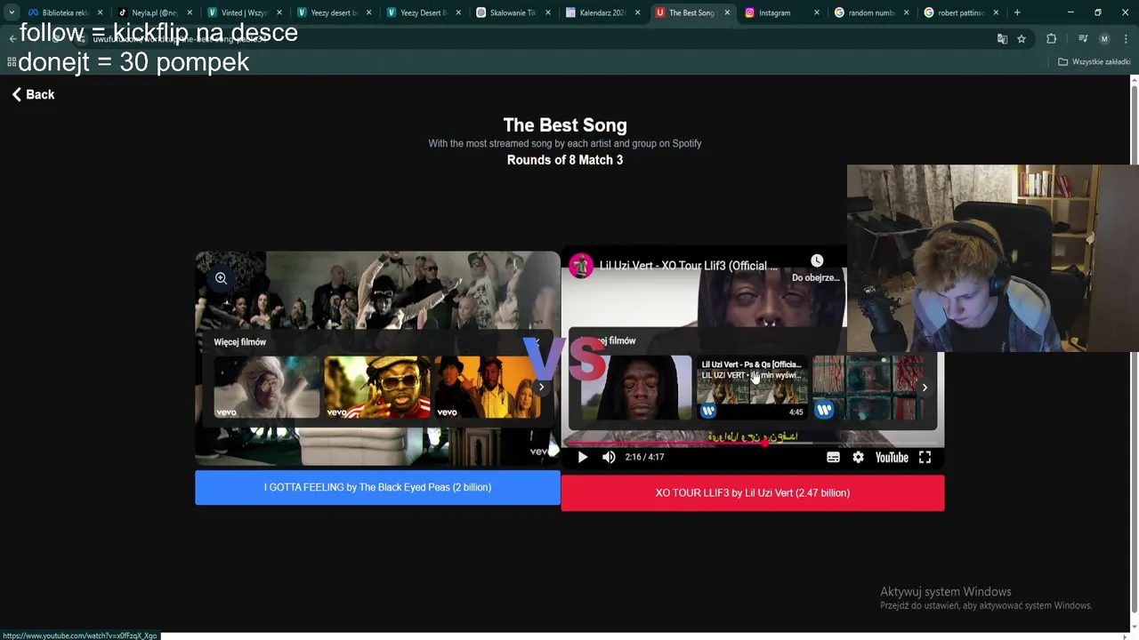
Task: Bookmark this page with the star icon
Action: (1022, 38)
